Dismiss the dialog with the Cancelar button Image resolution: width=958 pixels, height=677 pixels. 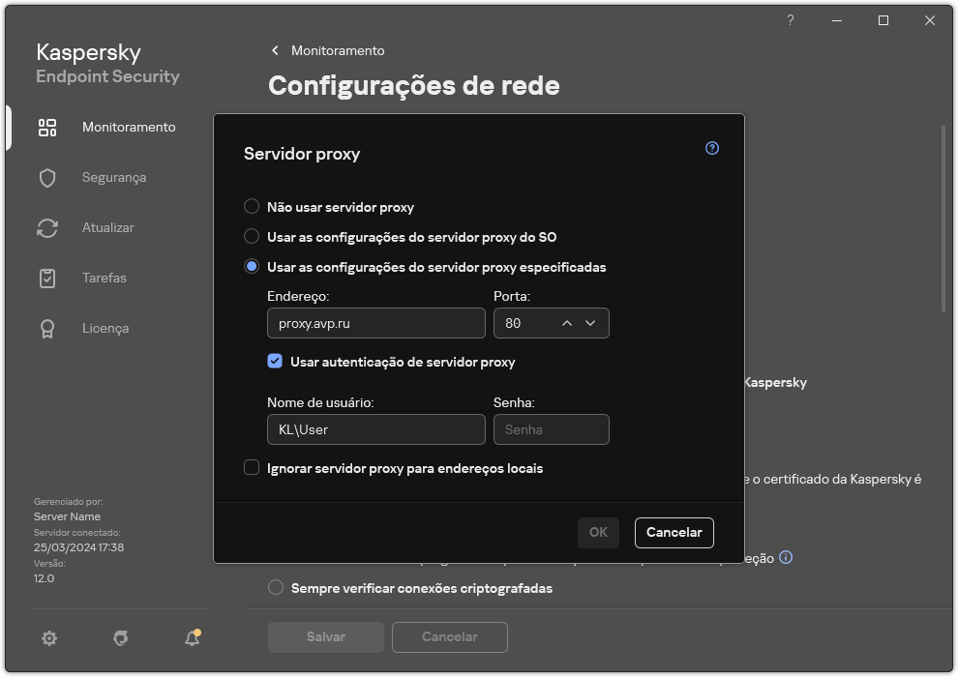674,532
